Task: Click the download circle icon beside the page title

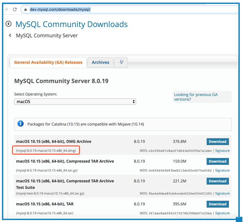Action: pos(8,24)
